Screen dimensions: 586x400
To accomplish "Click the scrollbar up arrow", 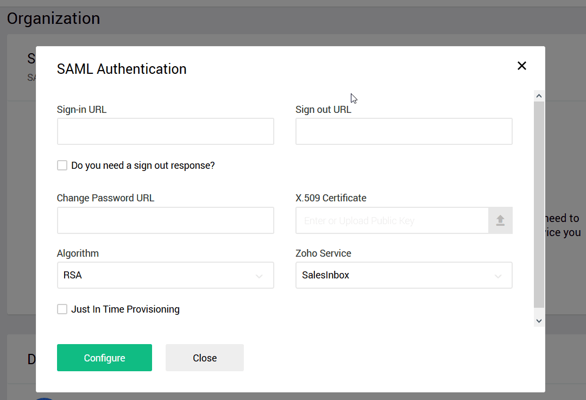I will pyautogui.click(x=538, y=95).
